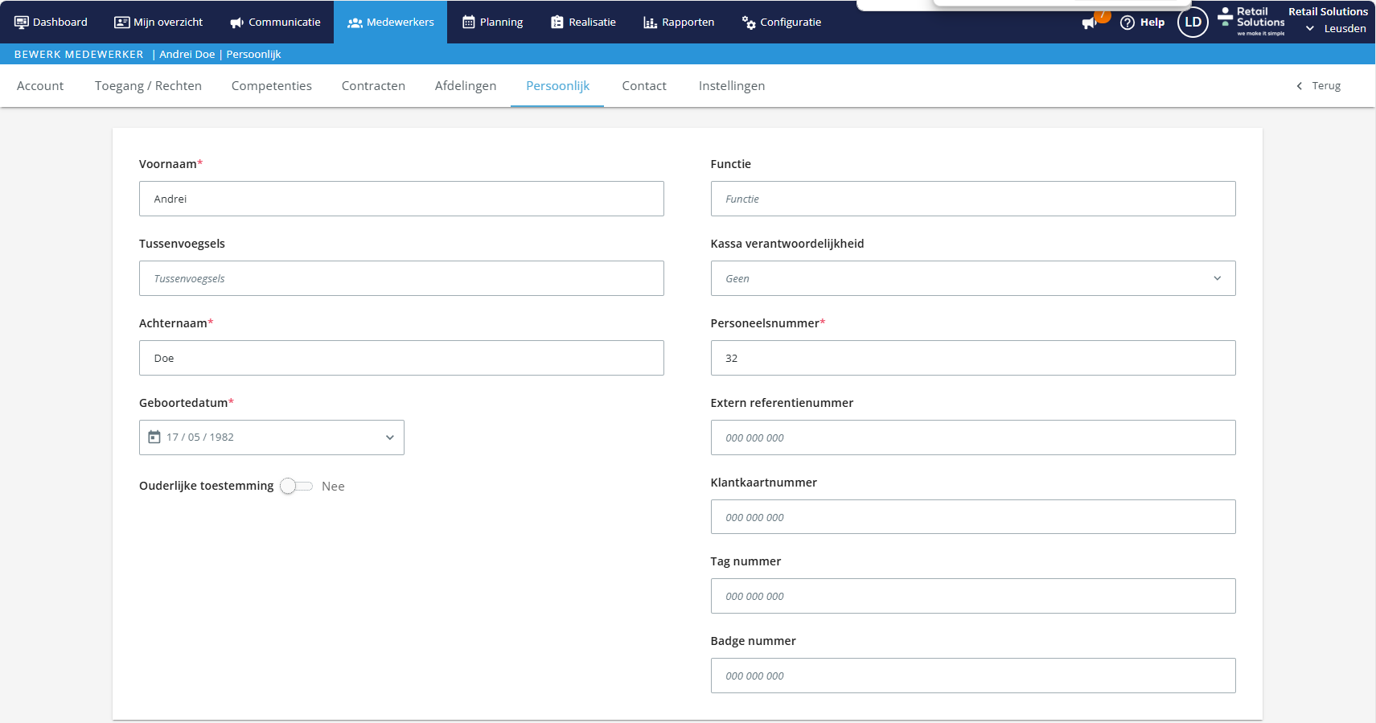Click the Achternaam field containing Doe
The height and width of the screenshot is (723, 1376).
(401, 358)
